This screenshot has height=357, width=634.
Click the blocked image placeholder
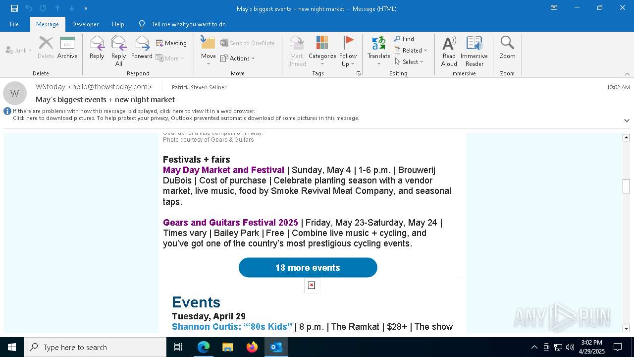tap(312, 285)
